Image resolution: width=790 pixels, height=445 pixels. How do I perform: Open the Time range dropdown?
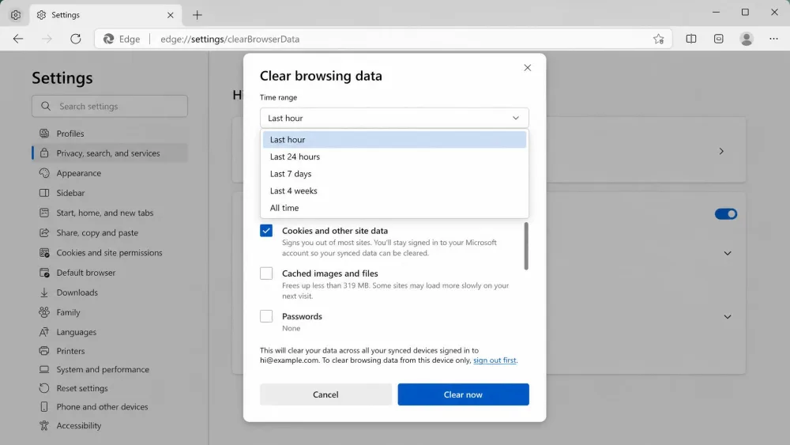(x=394, y=118)
